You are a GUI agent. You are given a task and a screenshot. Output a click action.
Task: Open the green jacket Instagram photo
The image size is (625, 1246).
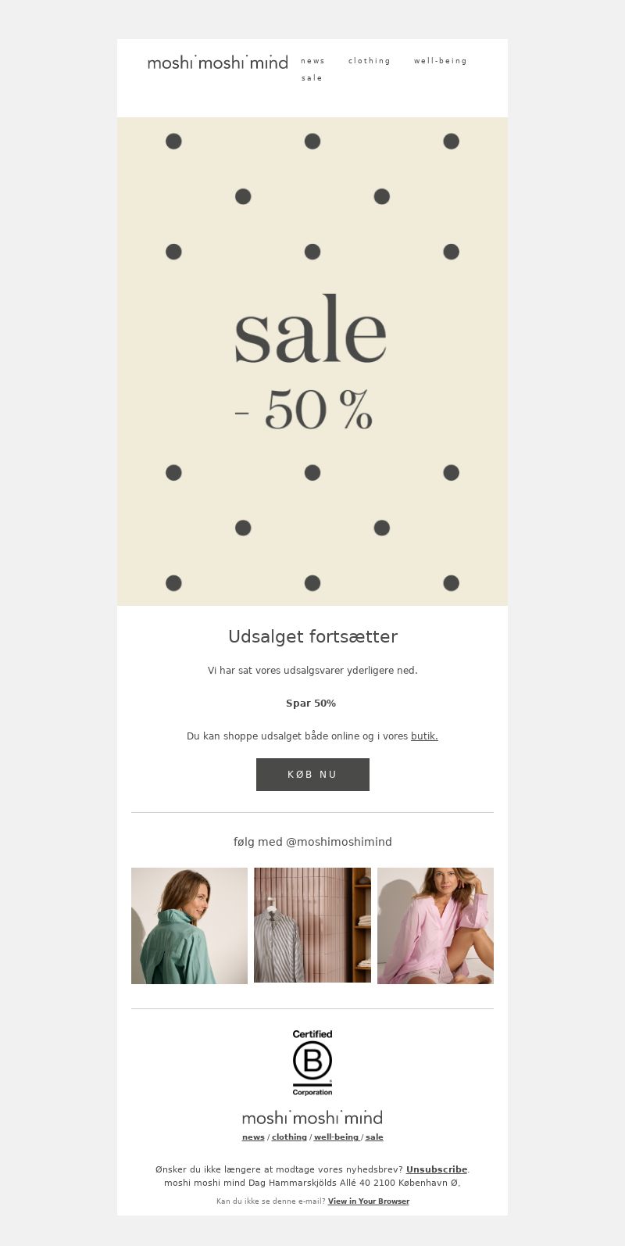point(189,926)
